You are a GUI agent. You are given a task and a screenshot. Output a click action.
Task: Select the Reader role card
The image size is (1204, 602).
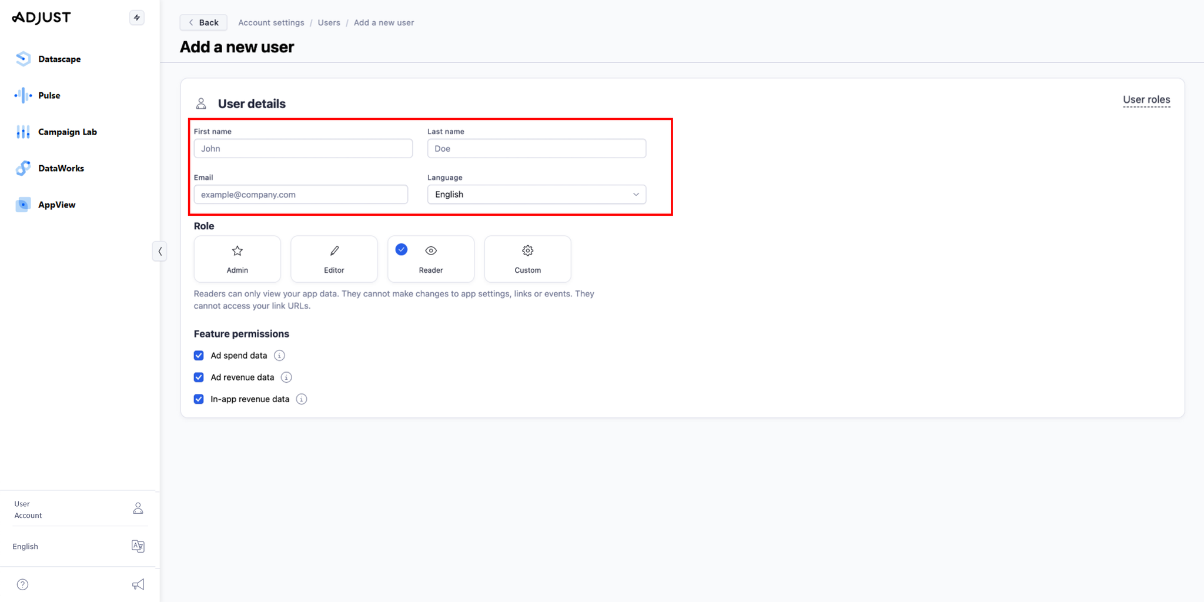[431, 259]
